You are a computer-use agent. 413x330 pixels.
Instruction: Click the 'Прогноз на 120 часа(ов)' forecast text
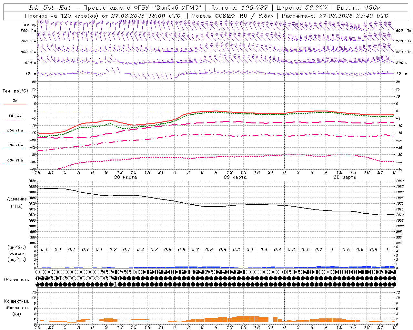point(62,16)
